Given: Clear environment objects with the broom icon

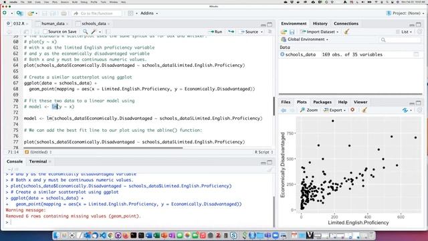Looking at the screenshot, I should click(x=346, y=31).
